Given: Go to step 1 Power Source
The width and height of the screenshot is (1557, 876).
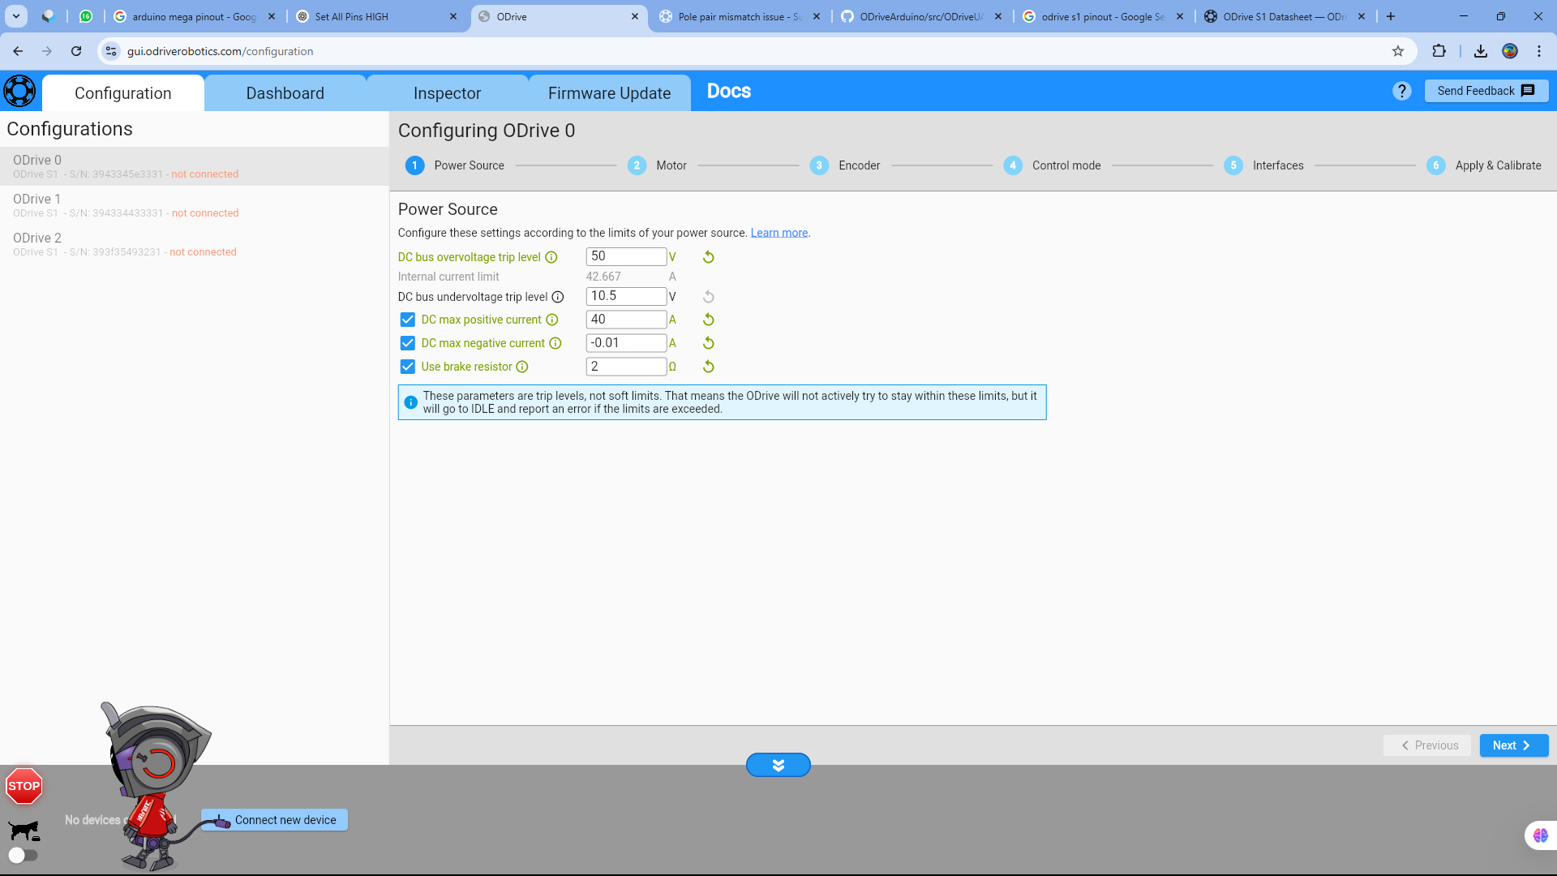Looking at the screenshot, I should click(455, 165).
